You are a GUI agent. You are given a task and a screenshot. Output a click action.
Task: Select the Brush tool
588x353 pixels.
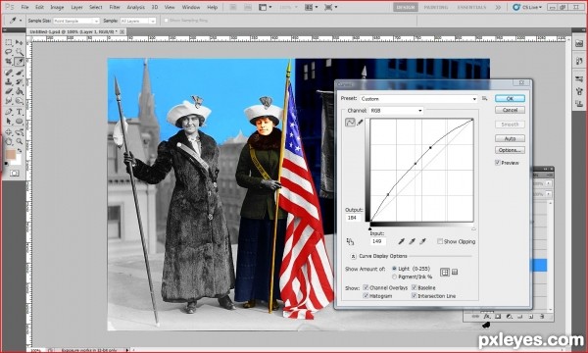coord(20,72)
